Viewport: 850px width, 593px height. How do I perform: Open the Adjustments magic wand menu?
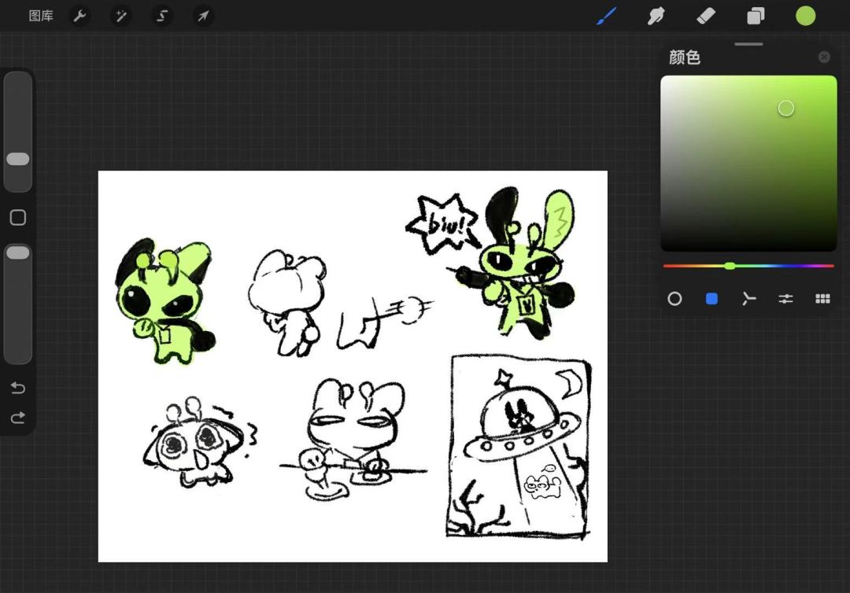[120, 16]
